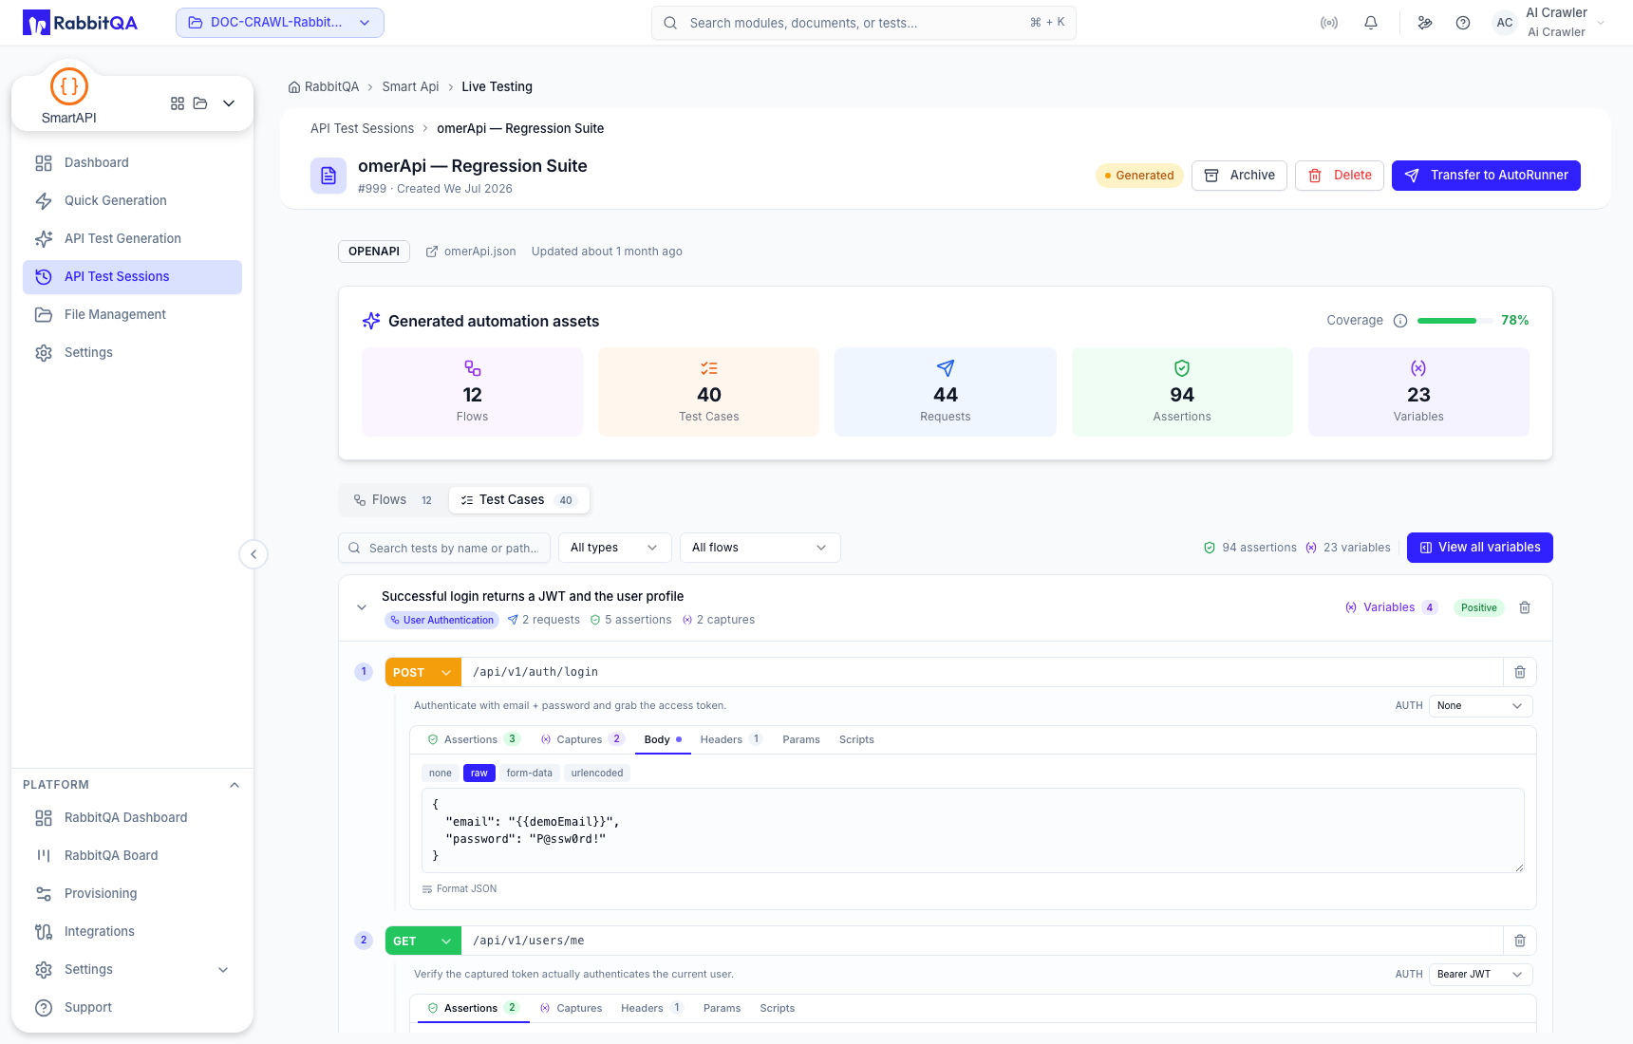The height and width of the screenshot is (1044, 1633).
Task: Click the RabbitQA logo
Action: pos(80,23)
